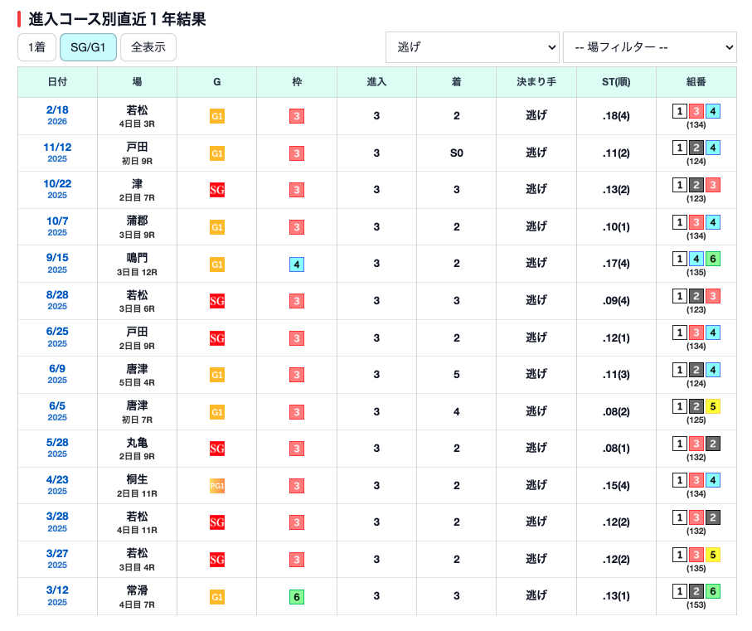Click red frame 3 badge in 5/28 row
Image resolution: width=752 pixels, height=631 pixels.
[x=297, y=449]
